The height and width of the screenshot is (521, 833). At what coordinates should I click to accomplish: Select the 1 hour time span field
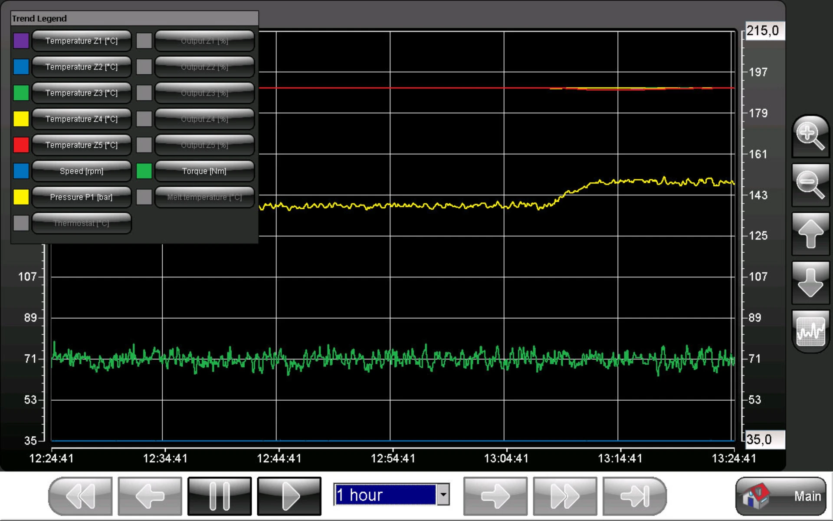(385, 495)
